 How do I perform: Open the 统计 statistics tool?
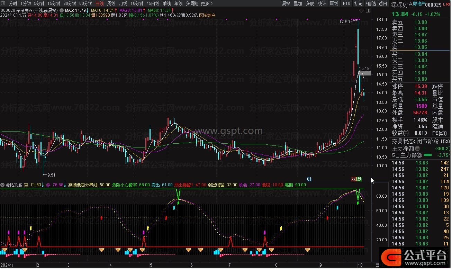point(322,3)
